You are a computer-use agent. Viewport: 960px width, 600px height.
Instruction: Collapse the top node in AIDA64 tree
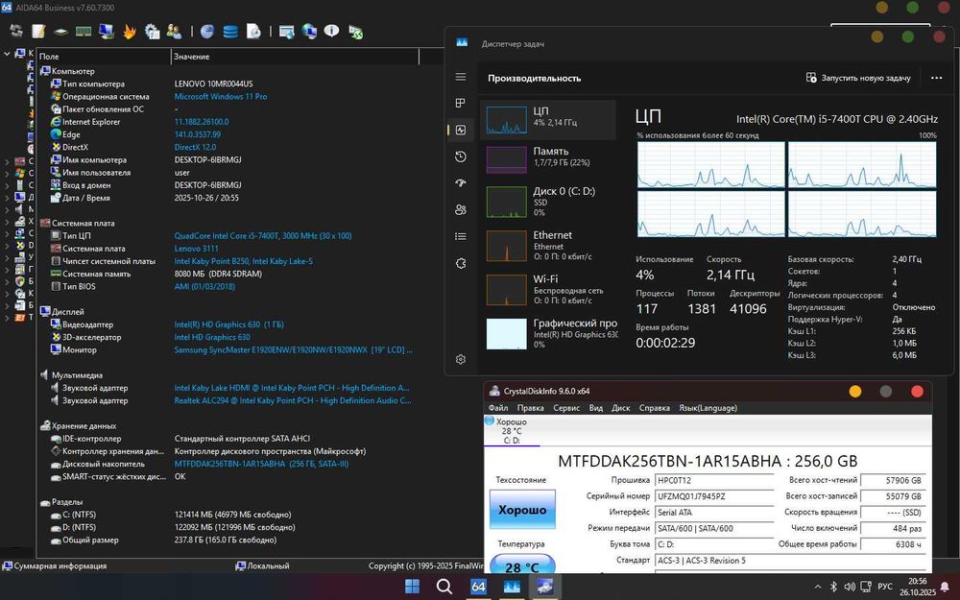click(x=7, y=54)
